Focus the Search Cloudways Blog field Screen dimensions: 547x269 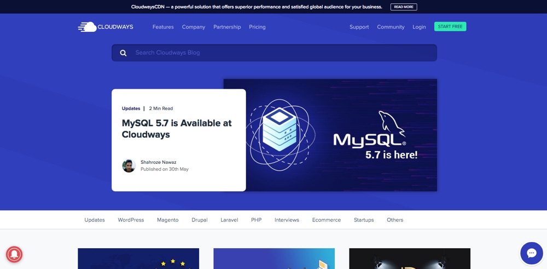pos(274,53)
